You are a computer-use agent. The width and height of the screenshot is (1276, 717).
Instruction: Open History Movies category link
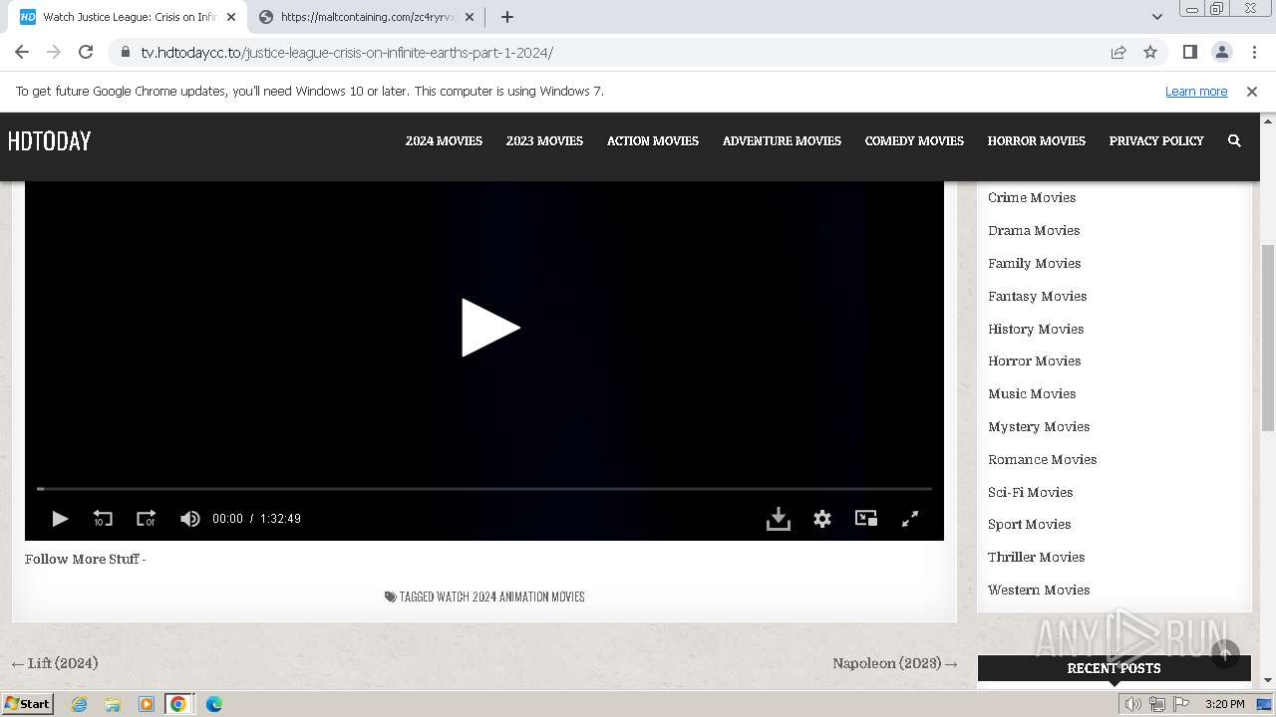[x=1036, y=329]
